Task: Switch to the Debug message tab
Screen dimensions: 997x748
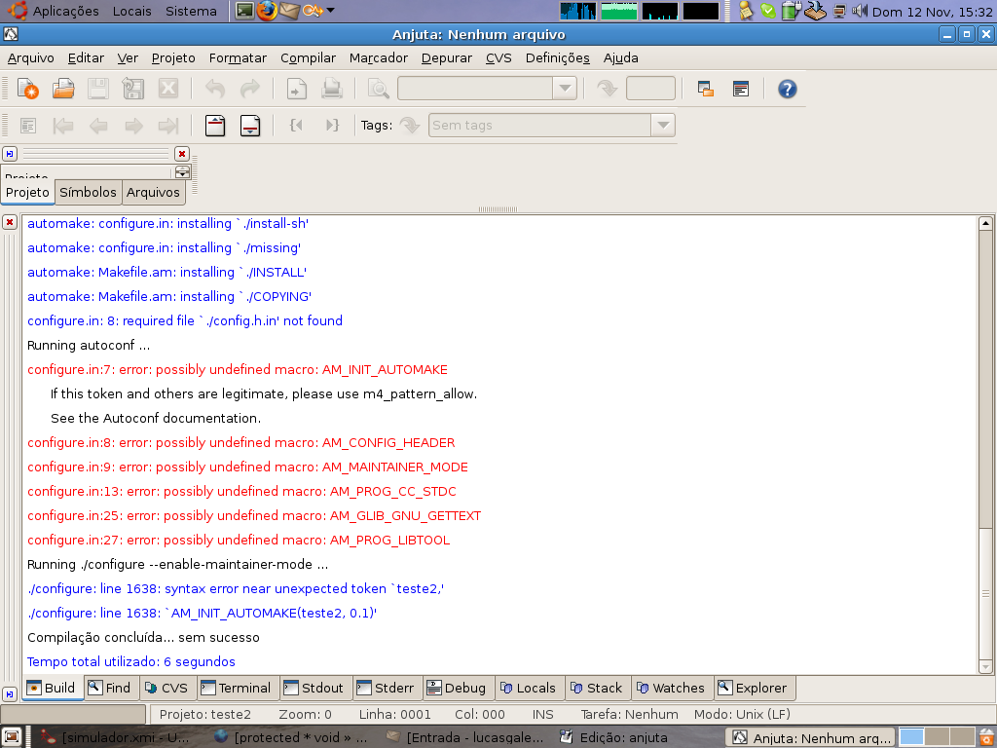Action: 458,688
